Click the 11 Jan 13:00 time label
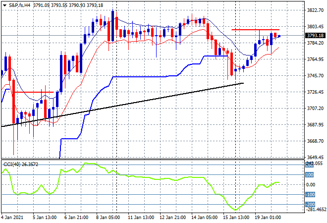 click(141, 218)
